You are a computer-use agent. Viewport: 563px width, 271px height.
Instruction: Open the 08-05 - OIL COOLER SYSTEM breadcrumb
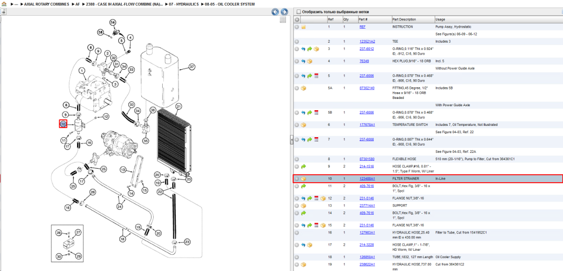point(229,4)
